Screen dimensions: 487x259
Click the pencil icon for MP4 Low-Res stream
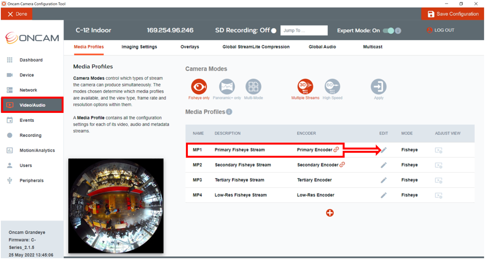coord(384,195)
